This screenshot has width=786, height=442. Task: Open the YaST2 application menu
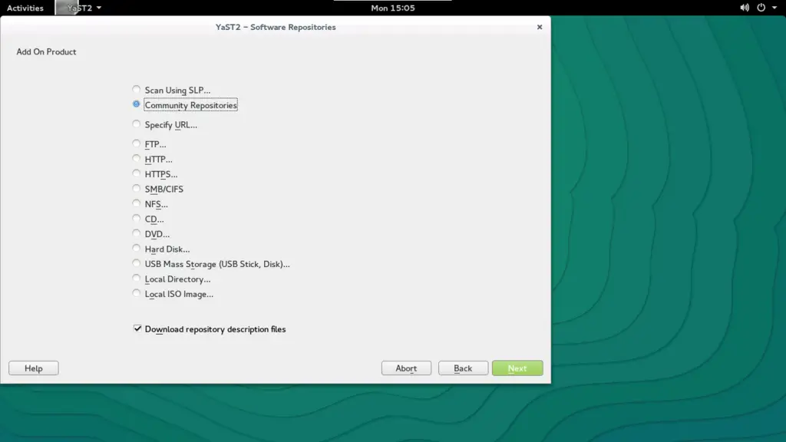tap(79, 8)
